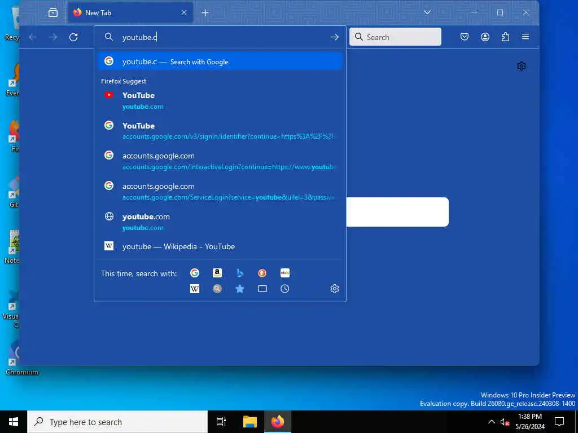Expand the list all tabs chevron
This screenshot has width=578, height=433.
tap(427, 12)
